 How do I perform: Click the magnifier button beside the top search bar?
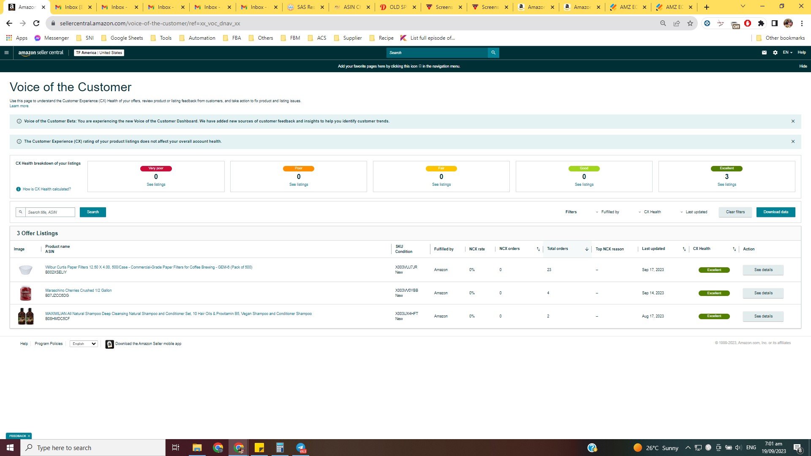click(x=493, y=53)
